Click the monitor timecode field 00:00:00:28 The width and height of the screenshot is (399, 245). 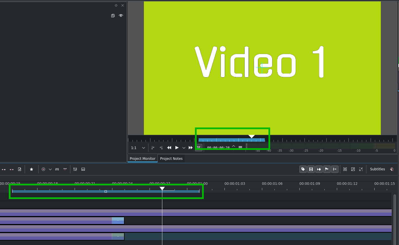point(218,148)
